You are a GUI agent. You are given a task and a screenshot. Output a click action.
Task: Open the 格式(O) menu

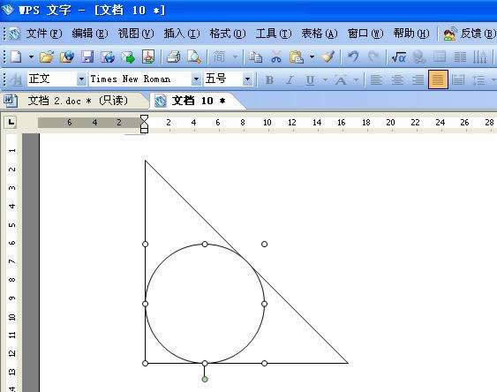[x=228, y=34]
